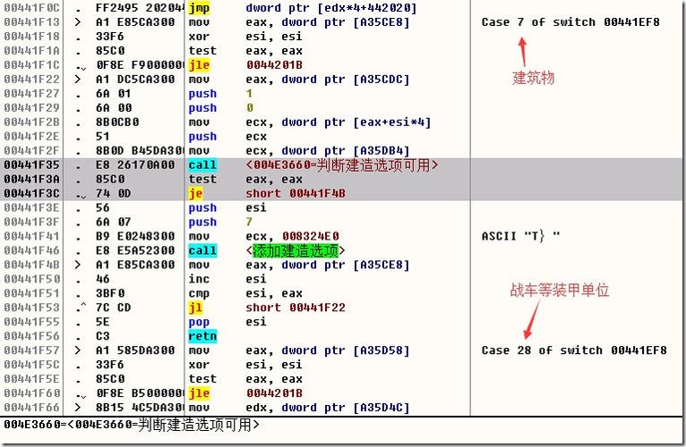The height and width of the screenshot is (447, 686).
Task: Click the green 添加建造选项 call target label
Action: point(296,251)
